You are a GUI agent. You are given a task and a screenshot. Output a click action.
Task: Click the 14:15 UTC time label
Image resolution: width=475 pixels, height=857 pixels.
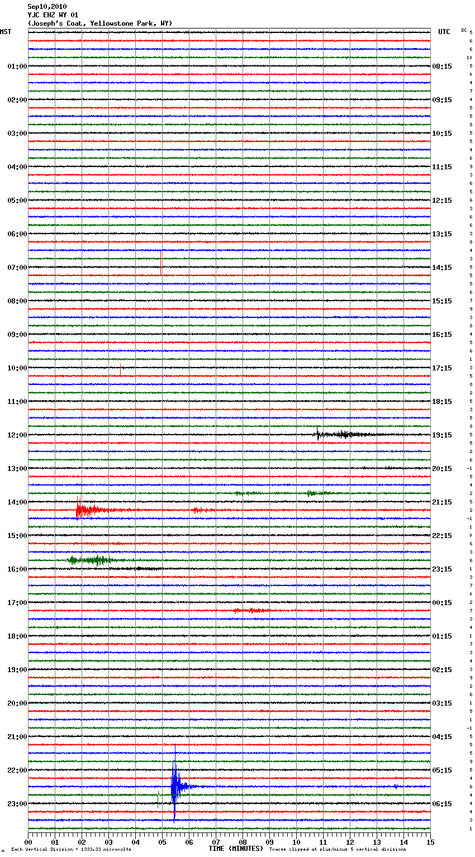click(442, 268)
